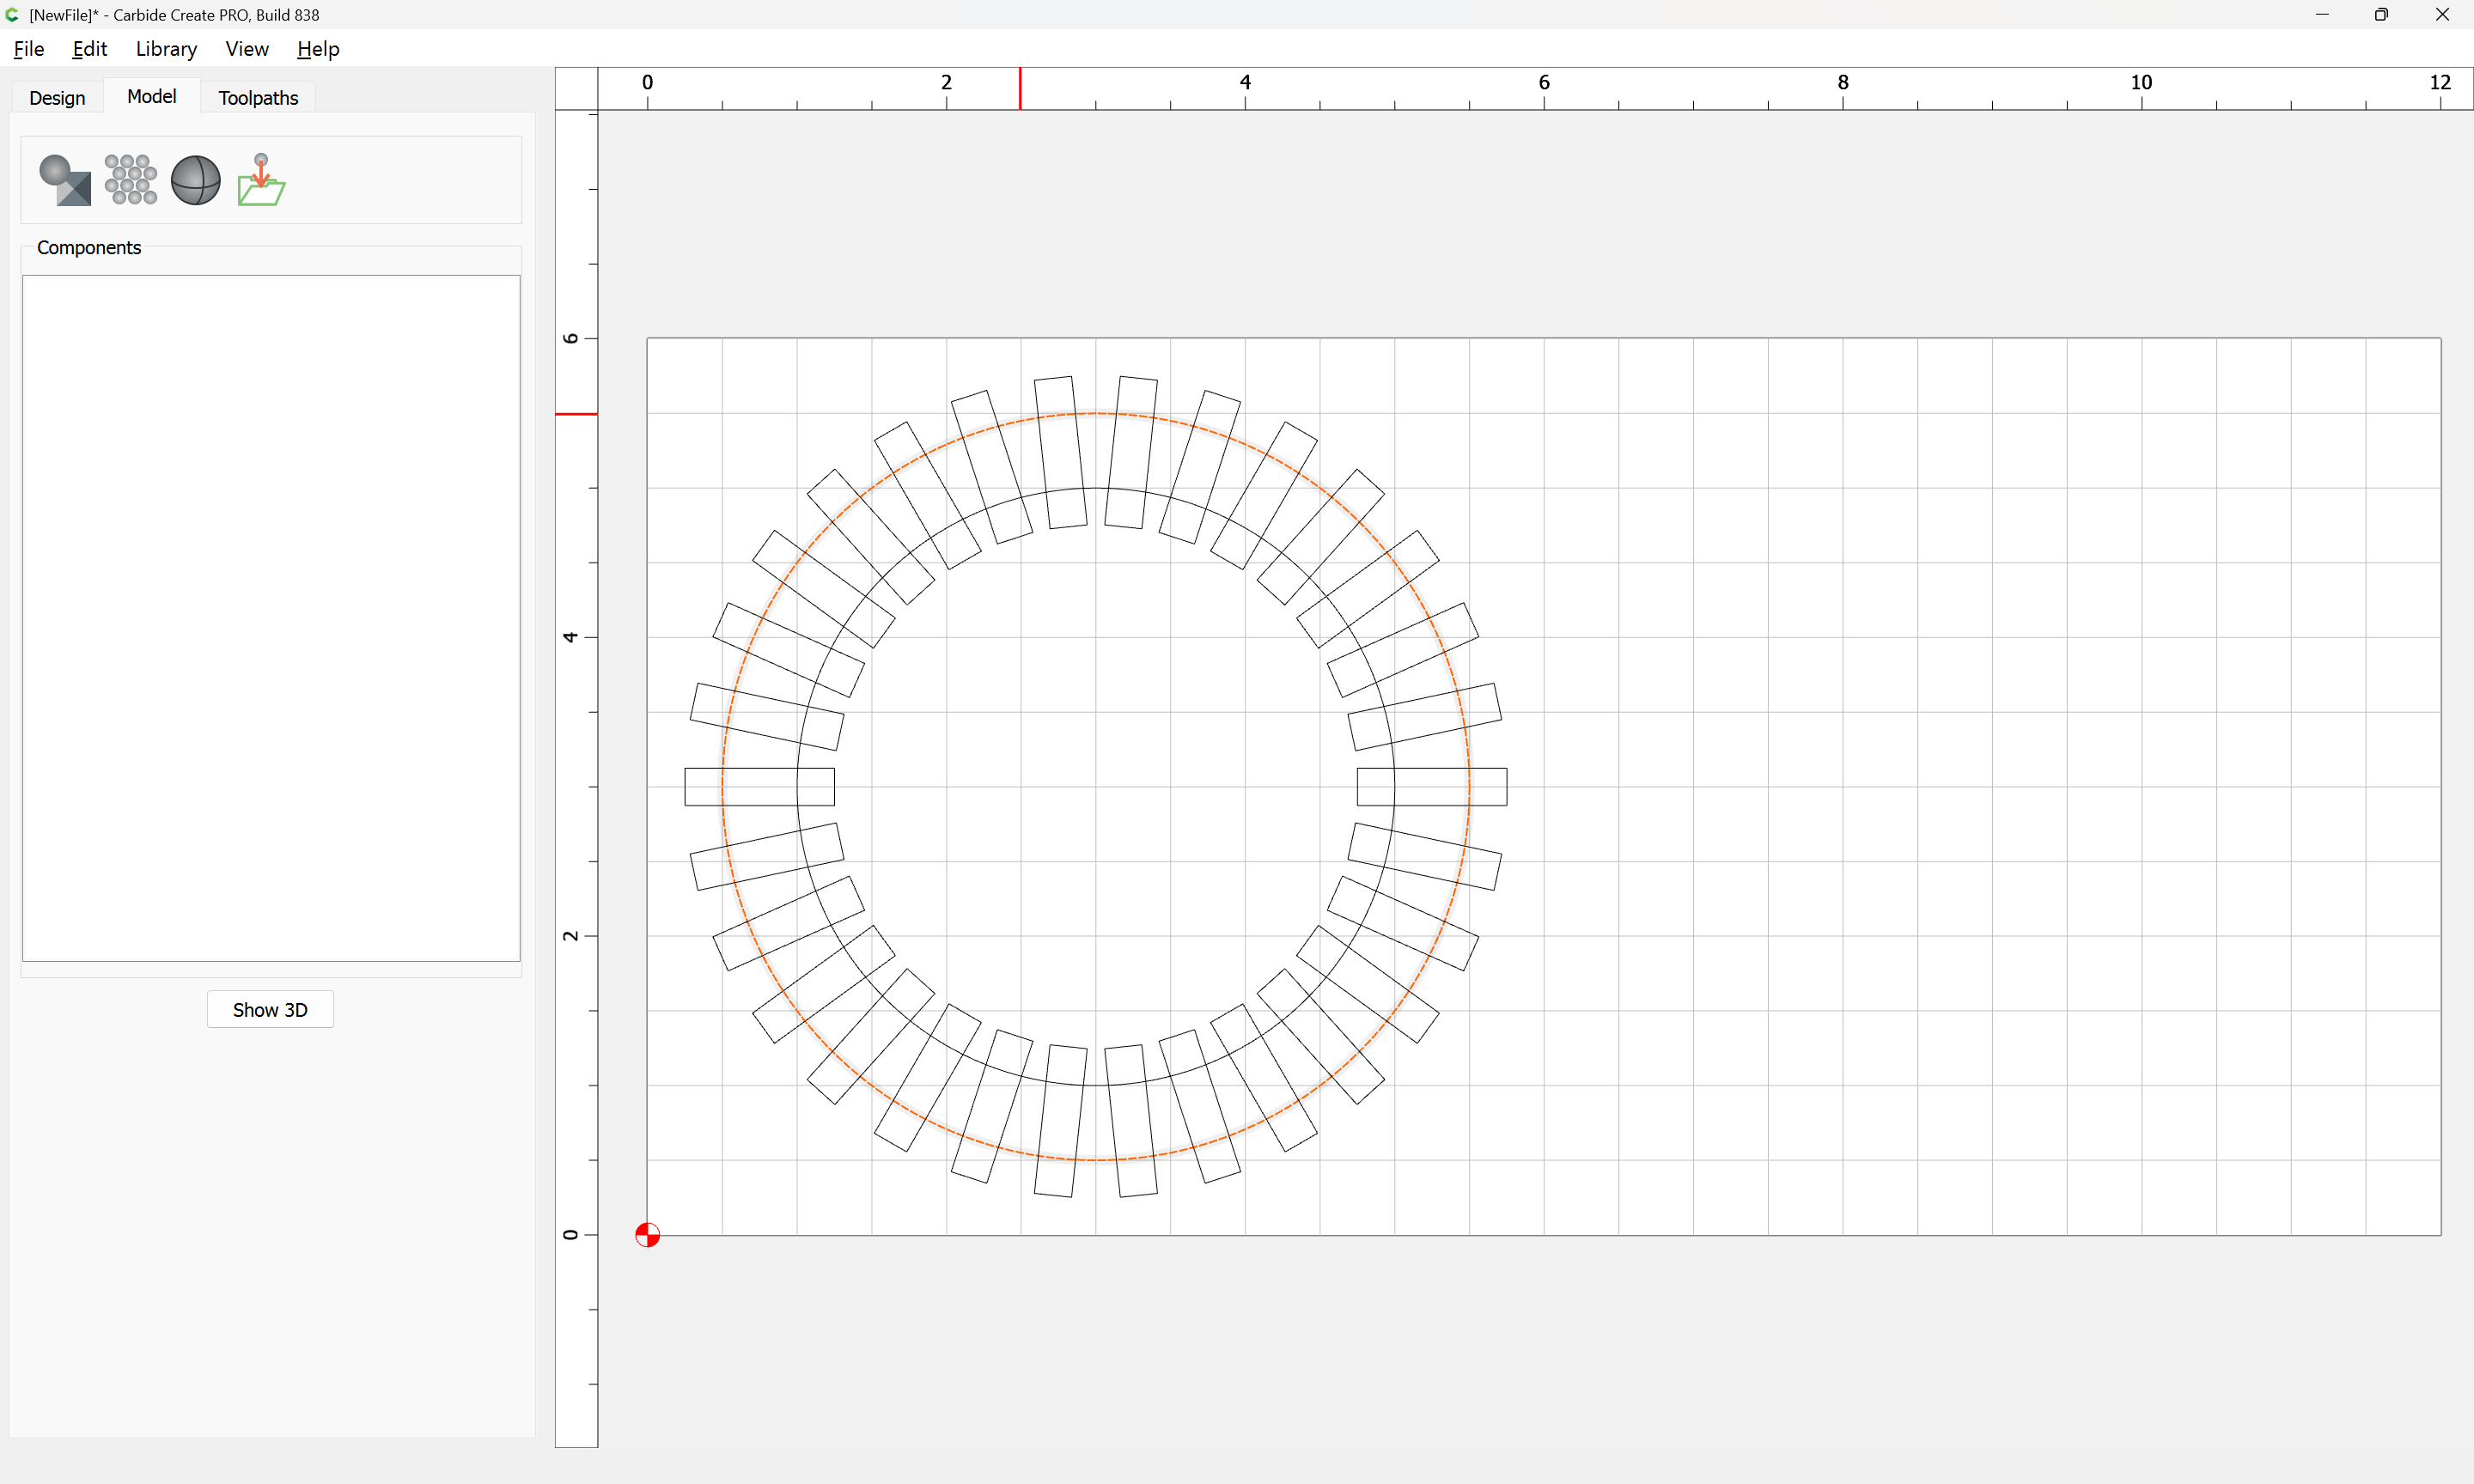Viewport: 2474px width, 1484px height.
Task: Restore down the application window
Action: pos(2381,15)
